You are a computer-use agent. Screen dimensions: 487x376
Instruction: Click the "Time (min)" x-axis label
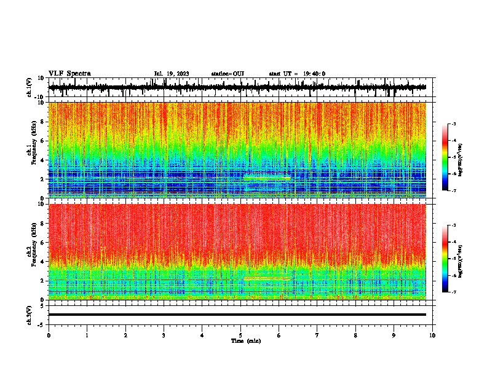(246, 341)
